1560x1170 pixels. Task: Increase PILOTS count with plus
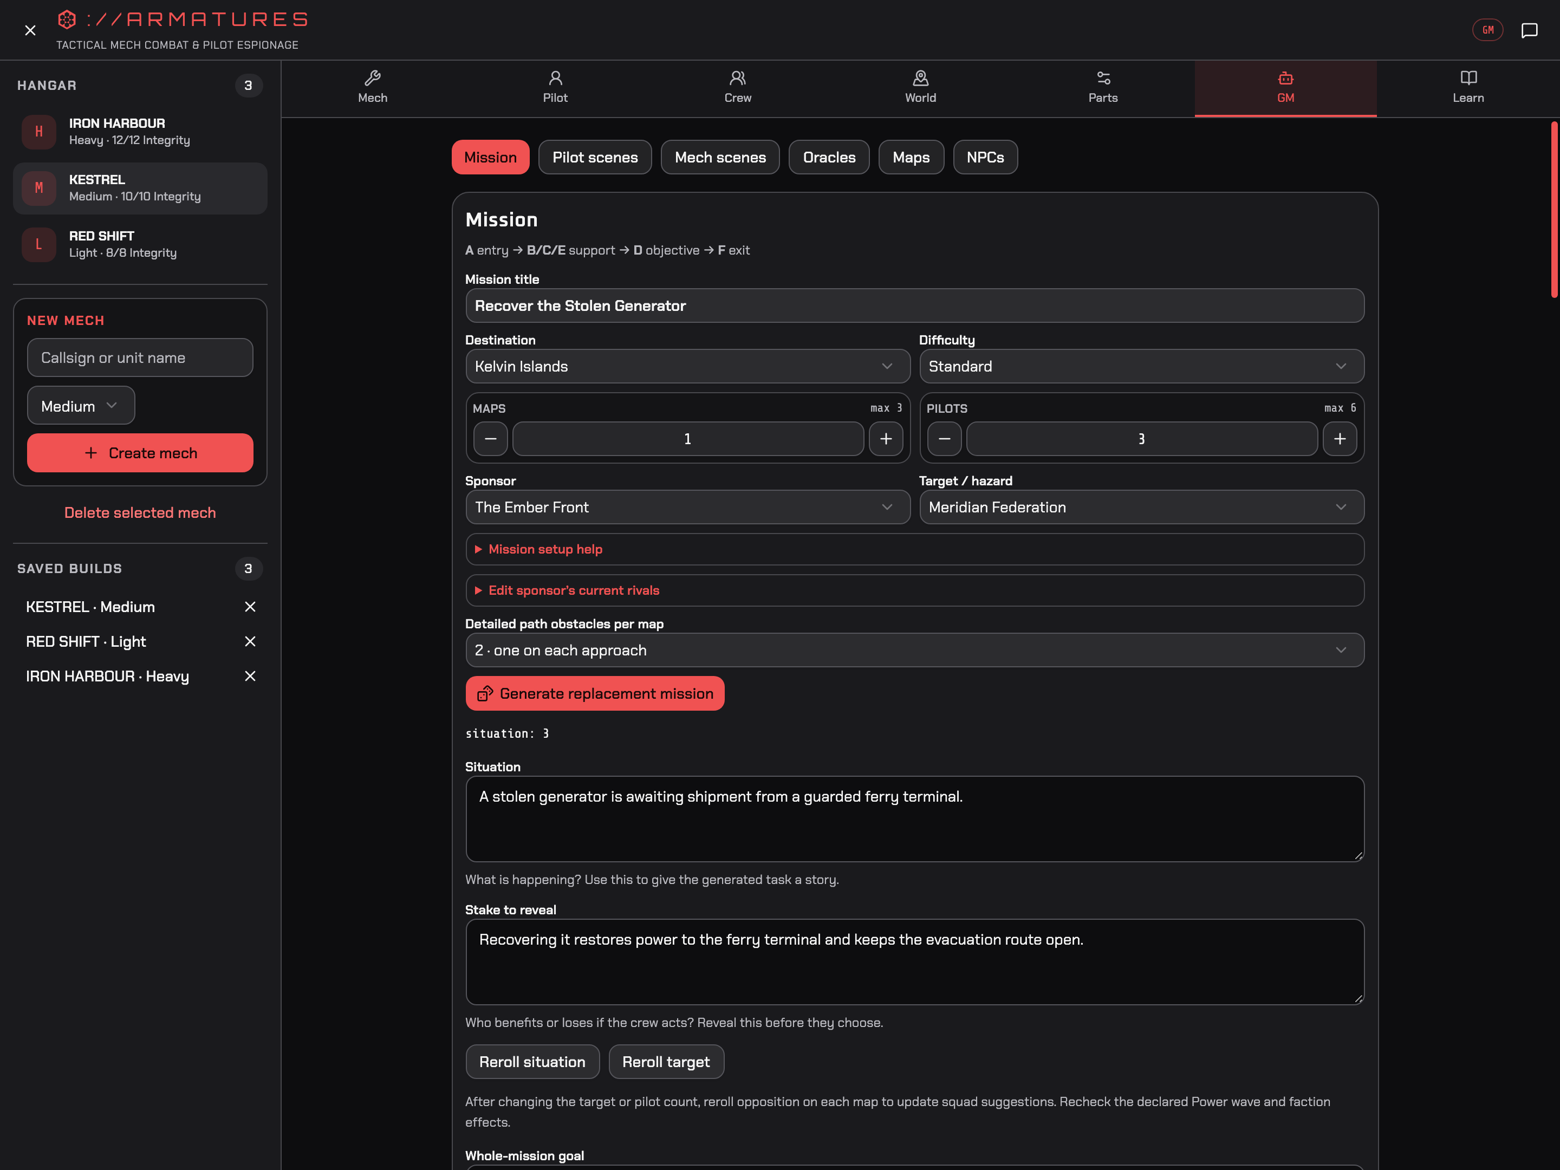(x=1340, y=439)
